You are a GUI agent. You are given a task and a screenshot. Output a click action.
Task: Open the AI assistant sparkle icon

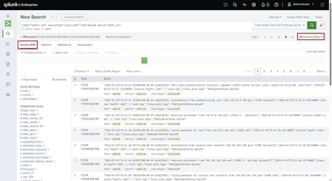point(321,25)
